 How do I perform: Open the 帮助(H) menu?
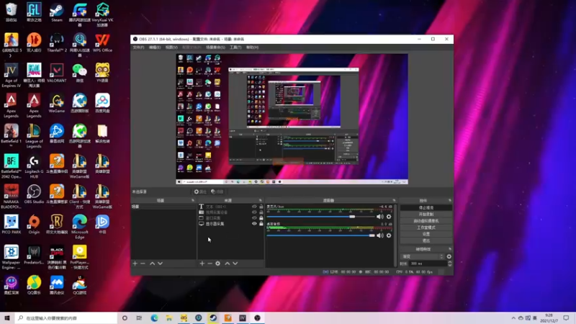coord(252,48)
